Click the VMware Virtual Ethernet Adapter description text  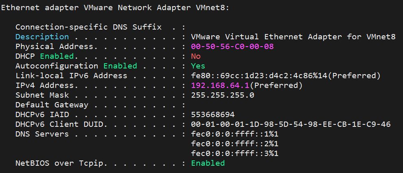pos(293,37)
